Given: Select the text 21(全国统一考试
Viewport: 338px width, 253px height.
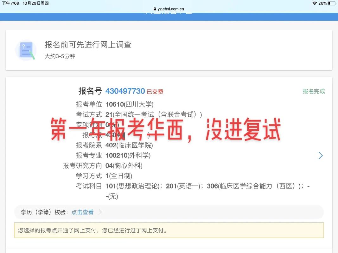Looking at the screenshot, I should (130, 114).
